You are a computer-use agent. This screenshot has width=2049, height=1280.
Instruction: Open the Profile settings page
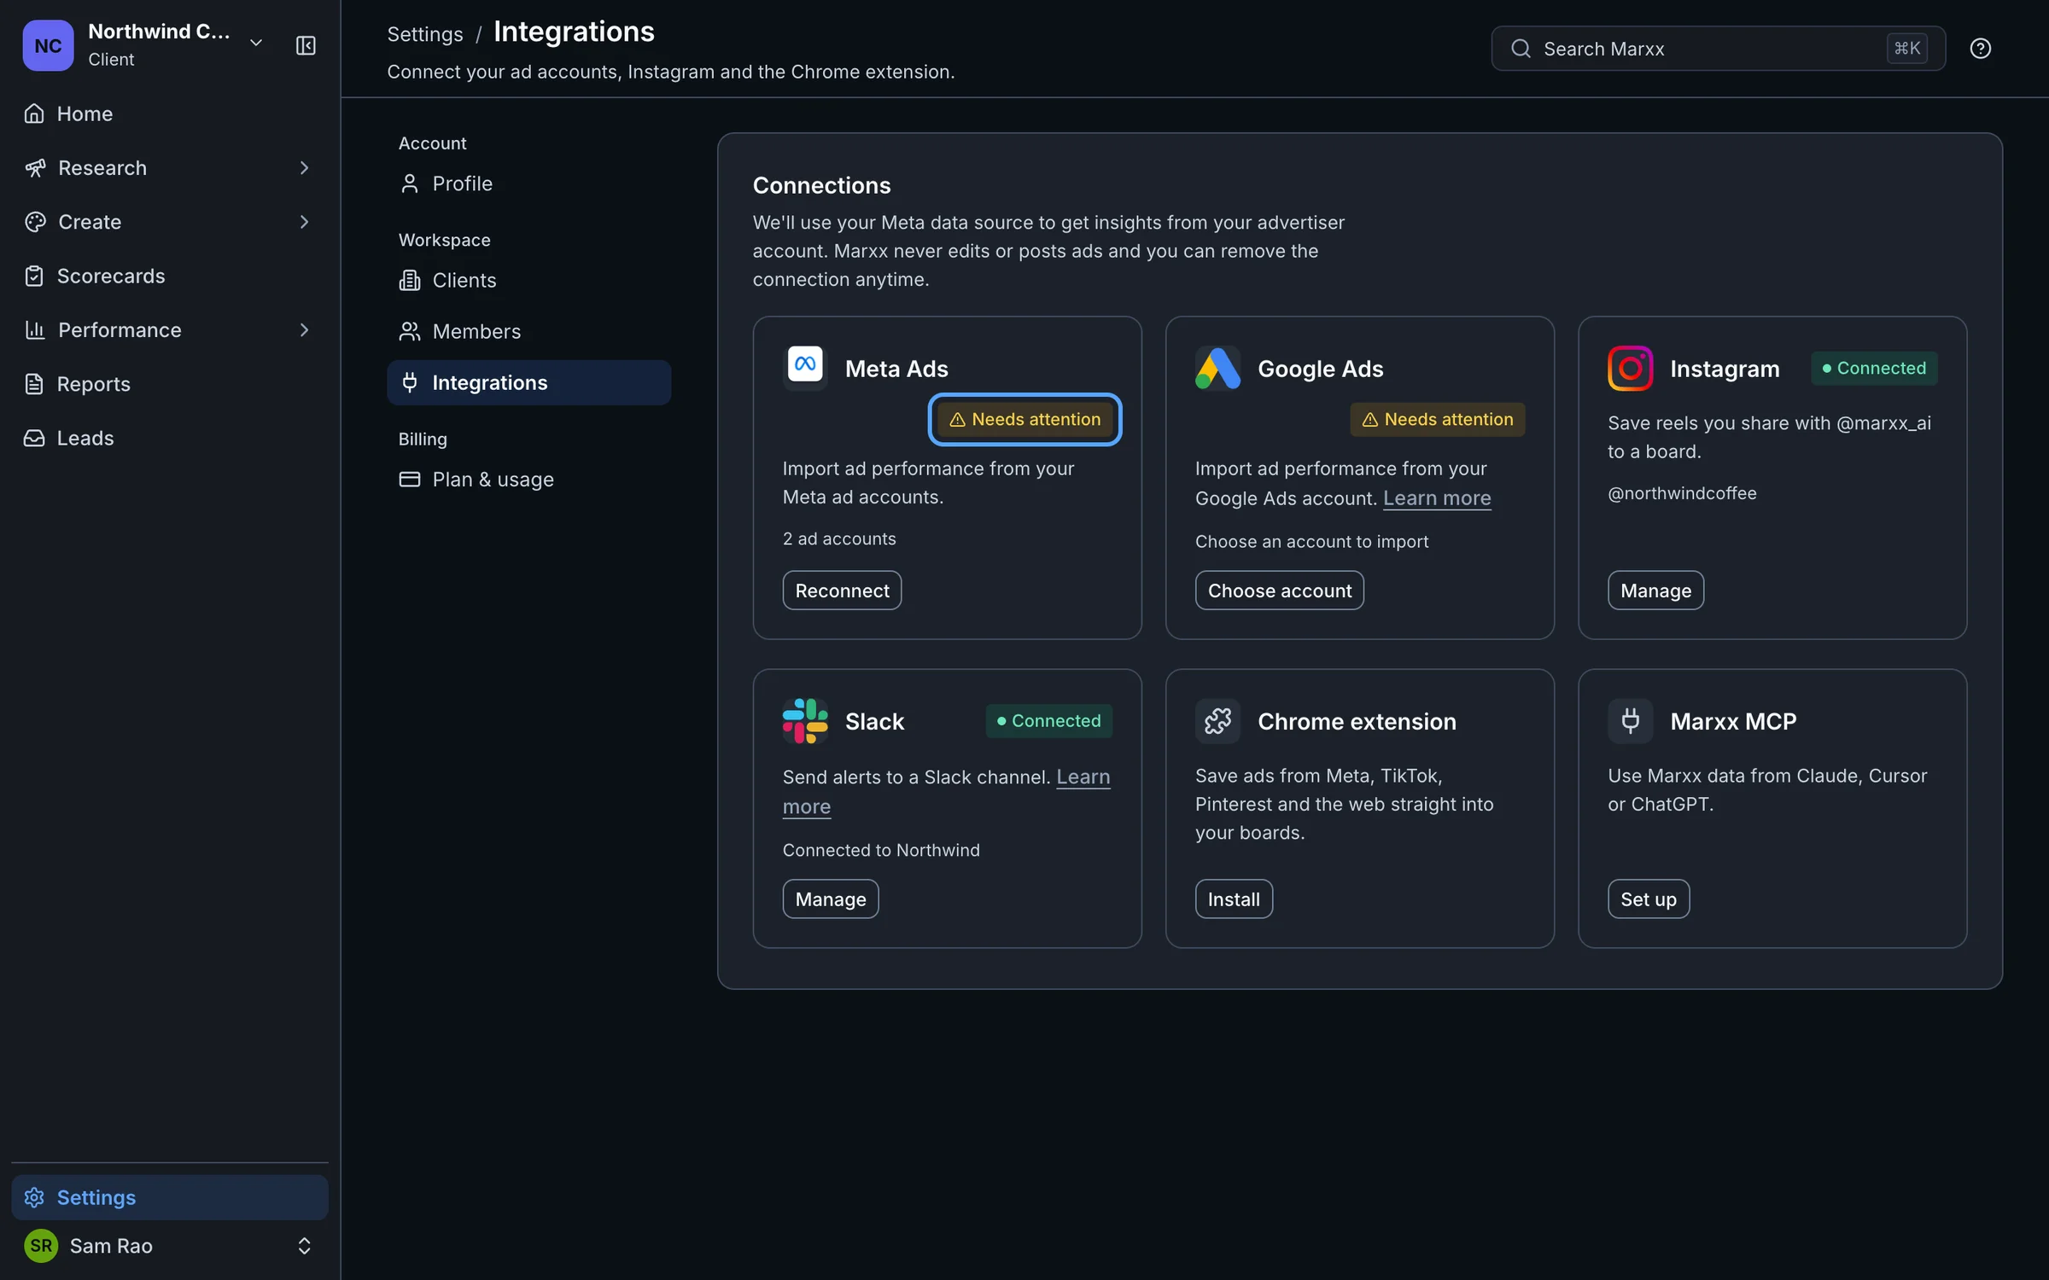click(x=528, y=183)
